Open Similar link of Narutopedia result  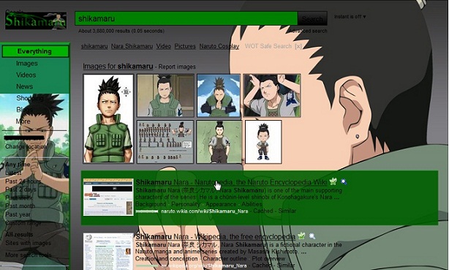point(287,211)
